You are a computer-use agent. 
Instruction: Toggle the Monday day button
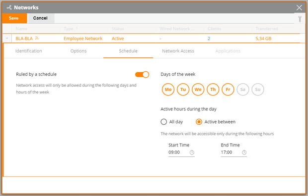pos(168,90)
